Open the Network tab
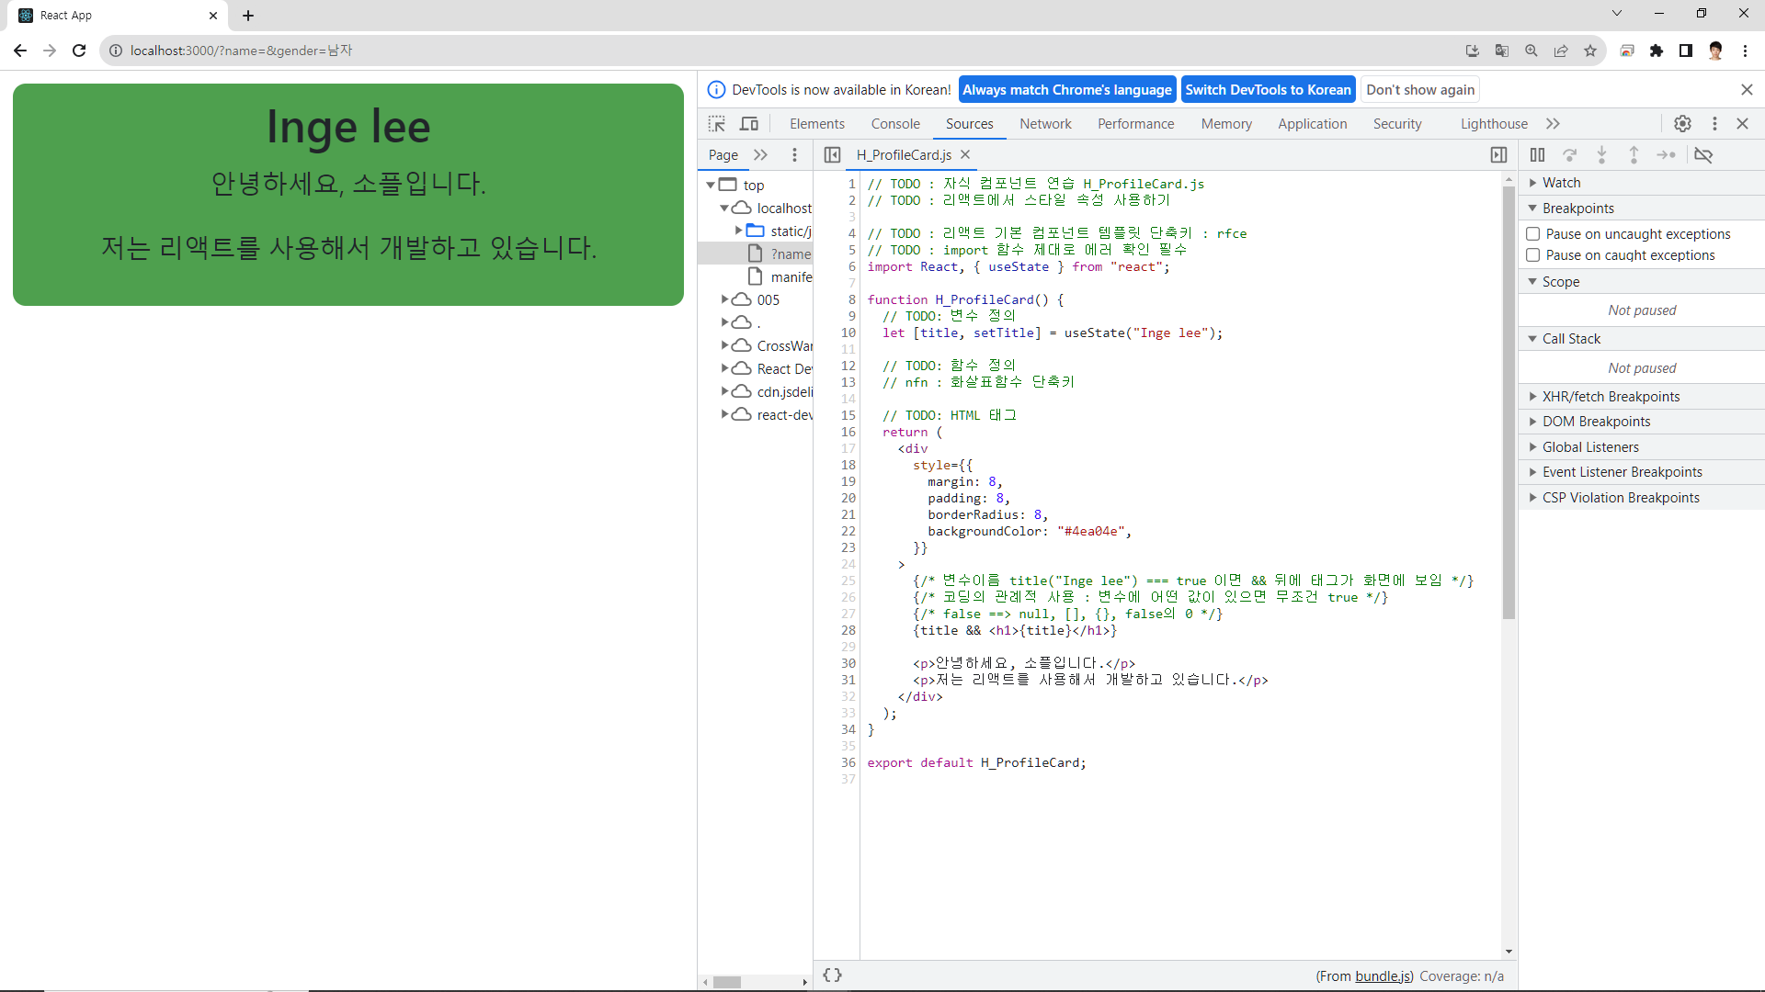 1045,124
